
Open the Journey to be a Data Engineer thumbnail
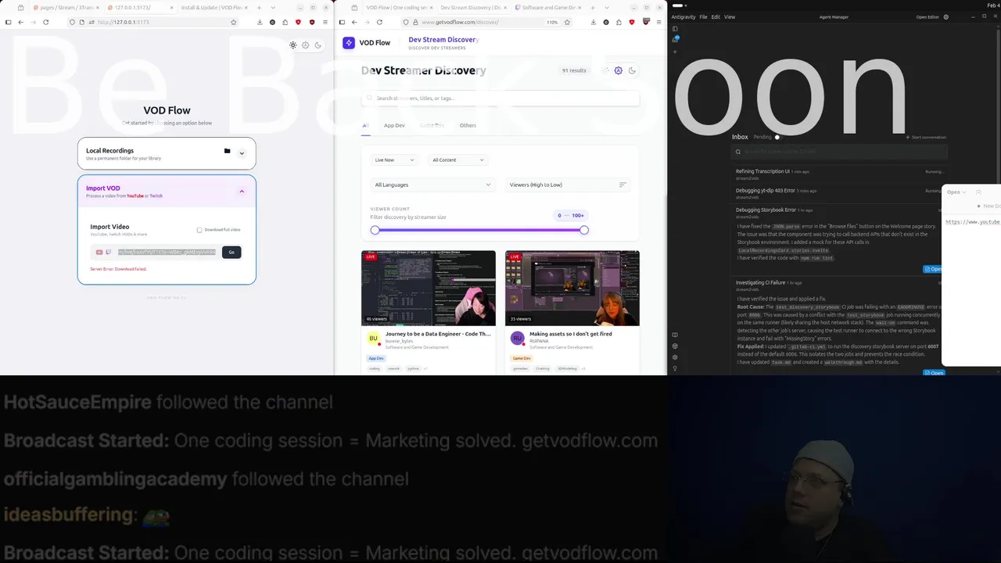(x=429, y=288)
